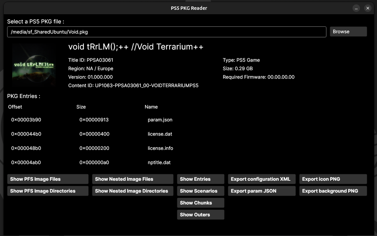Open Show Nested Image Directories

point(132,191)
